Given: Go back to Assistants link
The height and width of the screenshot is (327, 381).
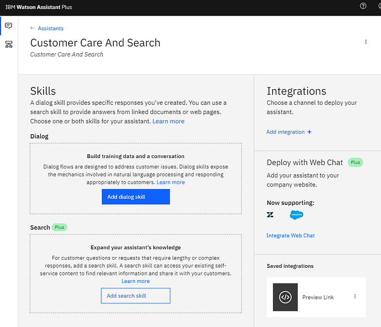Looking at the screenshot, I should 51,28.
